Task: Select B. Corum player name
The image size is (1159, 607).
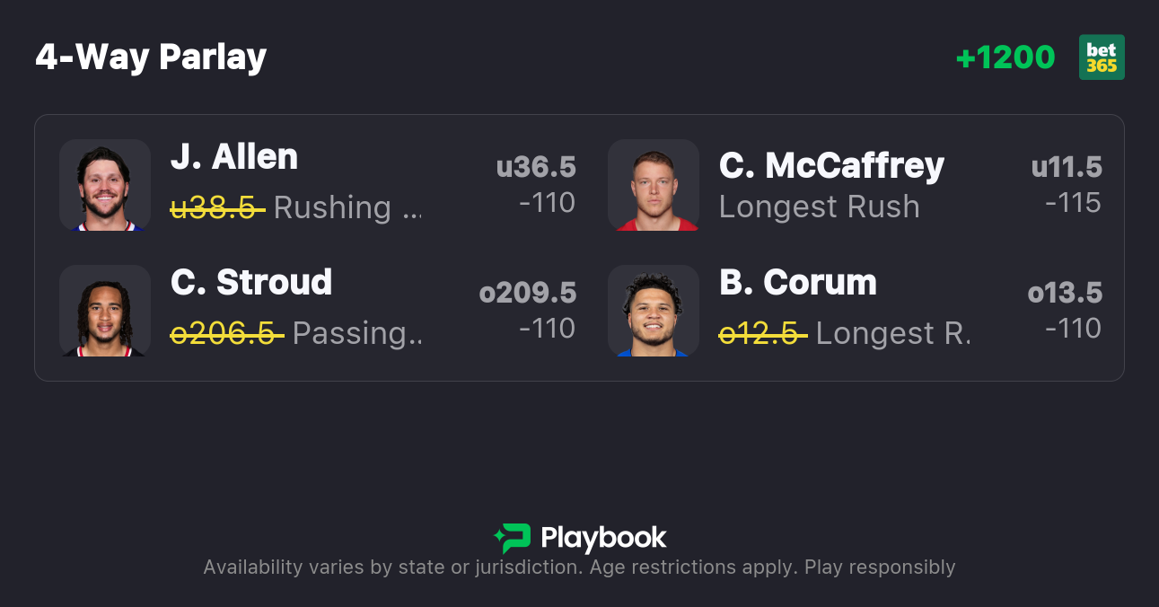Action: (798, 283)
